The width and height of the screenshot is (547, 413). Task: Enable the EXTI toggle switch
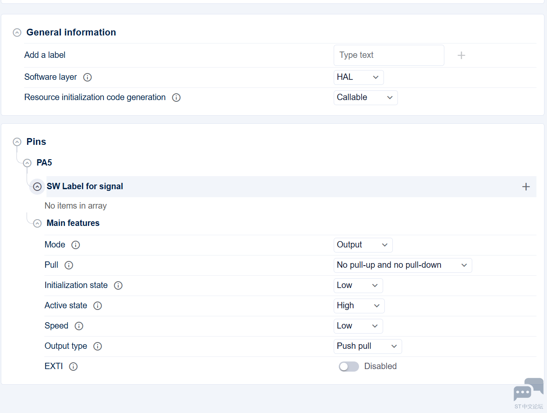pos(349,367)
